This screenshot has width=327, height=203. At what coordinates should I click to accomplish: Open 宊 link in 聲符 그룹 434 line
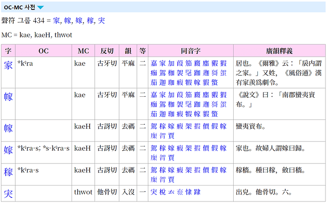[101, 21]
